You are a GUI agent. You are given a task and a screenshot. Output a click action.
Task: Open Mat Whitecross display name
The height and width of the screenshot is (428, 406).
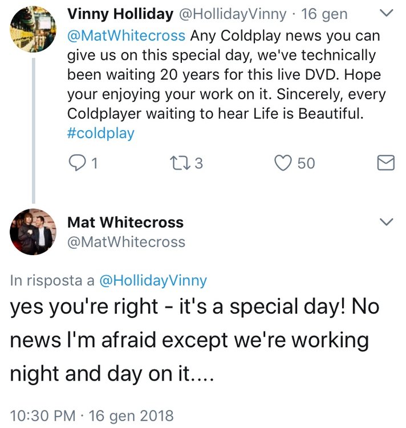[125, 222]
